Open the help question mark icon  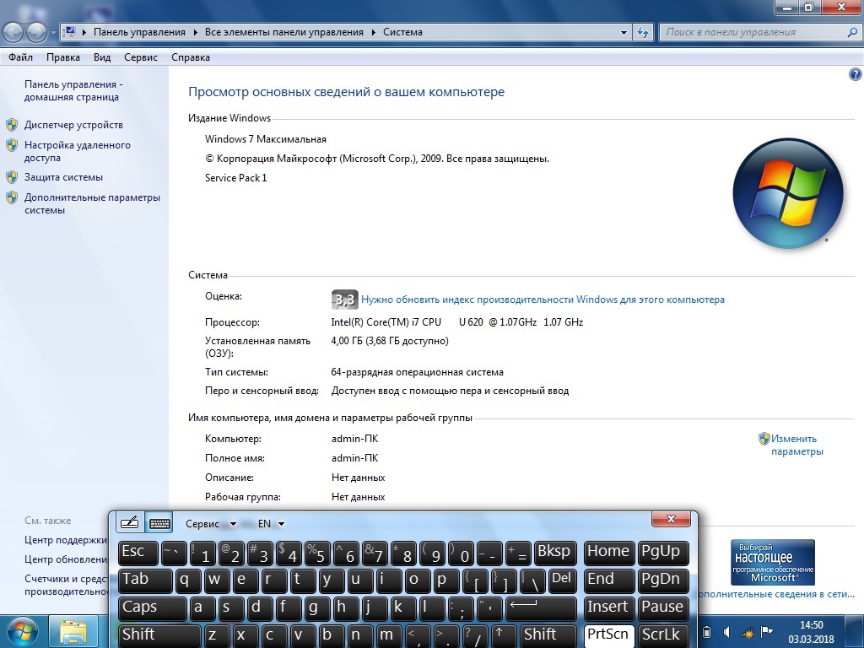[x=855, y=74]
